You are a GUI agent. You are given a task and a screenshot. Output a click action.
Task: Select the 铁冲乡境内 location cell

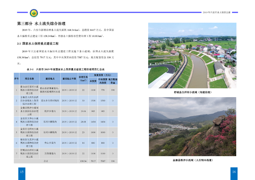pos(50,111)
